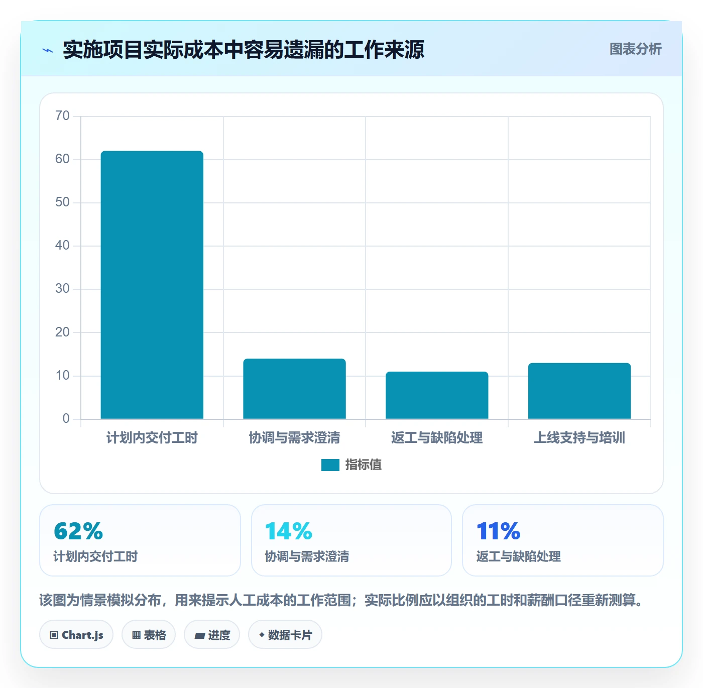Click the Chart.js tag
This screenshot has height=688, width=703.
76,635
